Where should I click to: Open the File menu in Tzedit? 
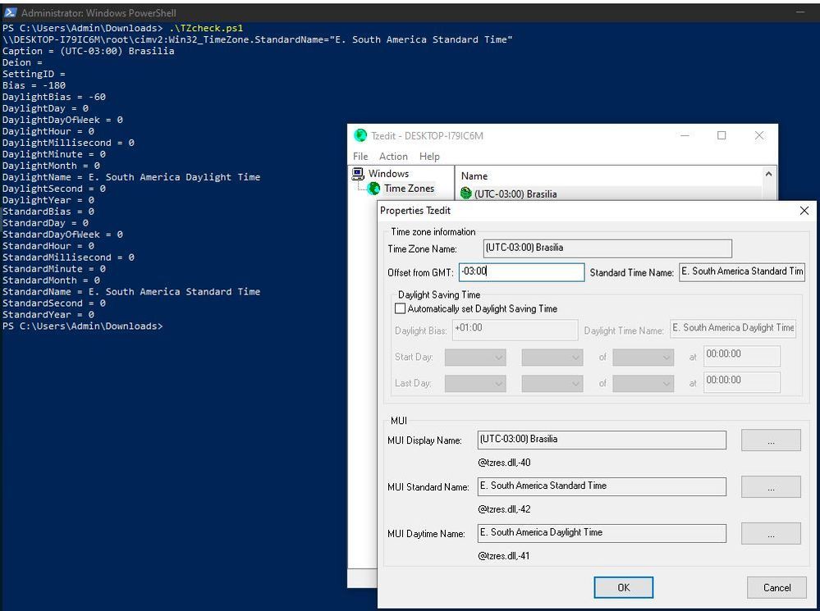point(360,157)
